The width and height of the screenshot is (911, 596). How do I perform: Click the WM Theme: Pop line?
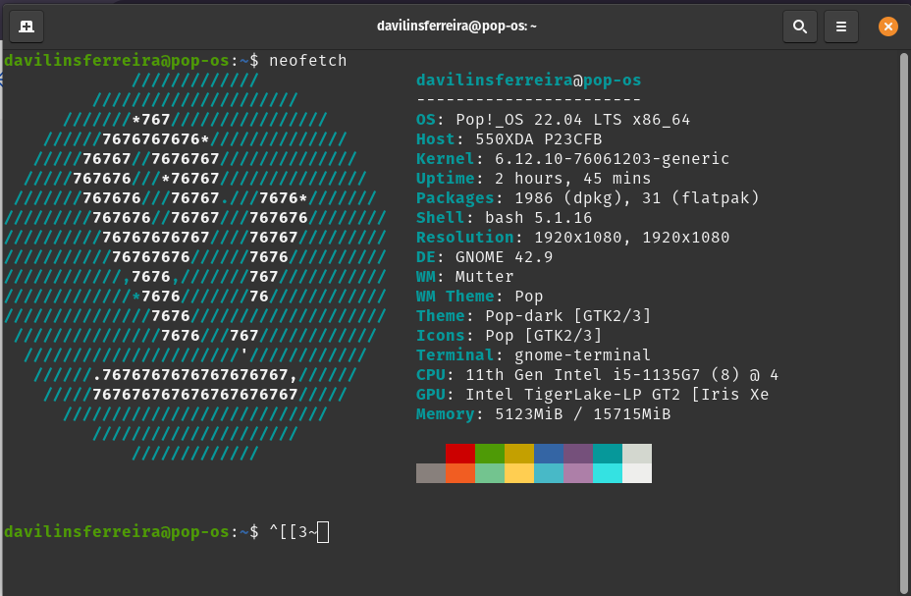479,297
